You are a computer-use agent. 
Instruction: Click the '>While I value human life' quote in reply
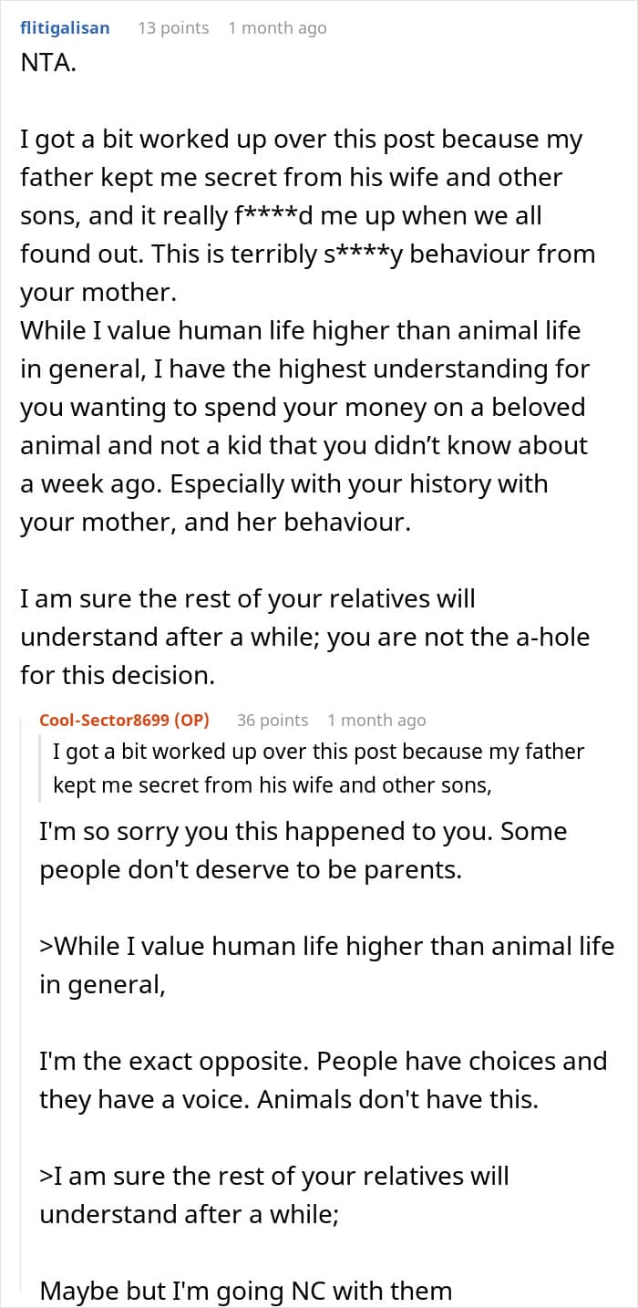326,965
